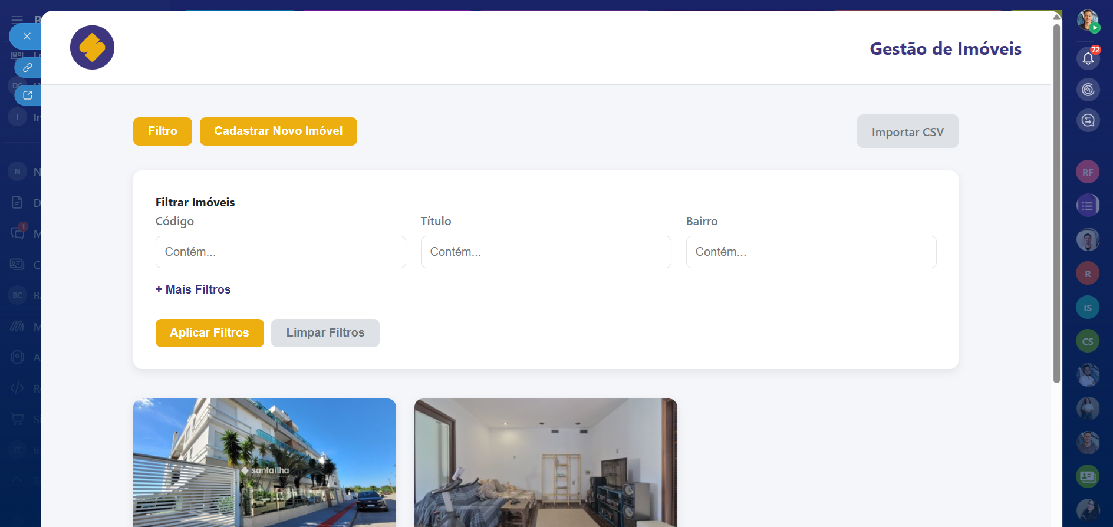Open the RF contact avatar
The image size is (1113, 527).
tap(1088, 172)
